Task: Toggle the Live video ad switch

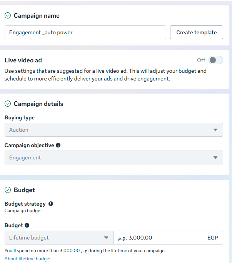Action: [x=216, y=60]
